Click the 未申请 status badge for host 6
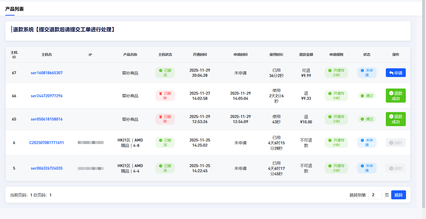The height and width of the screenshot is (219, 426). (x=367, y=143)
